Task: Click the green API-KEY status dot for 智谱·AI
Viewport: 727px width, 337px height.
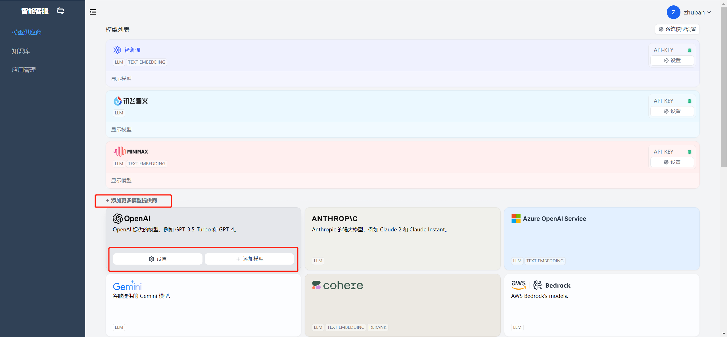Action: (689, 50)
